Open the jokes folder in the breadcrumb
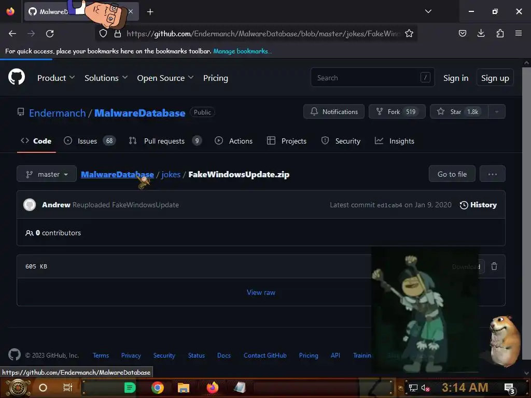 [x=171, y=174]
